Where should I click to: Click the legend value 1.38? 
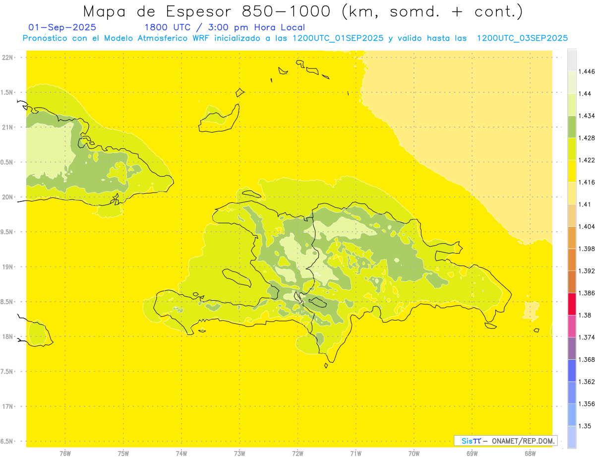point(585,315)
